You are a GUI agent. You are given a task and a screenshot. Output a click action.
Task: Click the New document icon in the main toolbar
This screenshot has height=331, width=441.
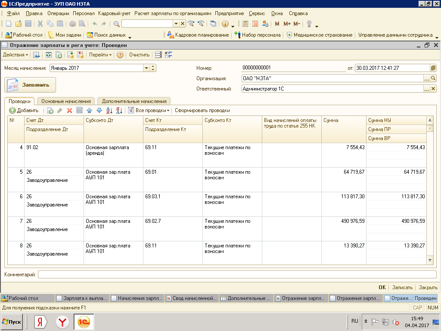tap(9, 24)
